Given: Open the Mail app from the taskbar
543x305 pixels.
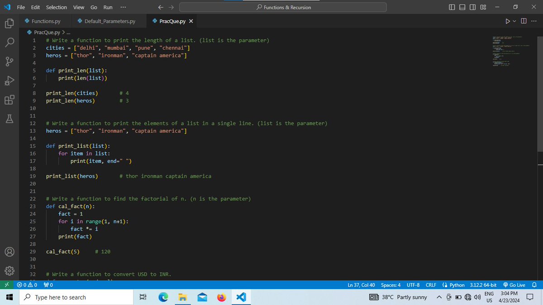Looking at the screenshot, I should pyautogui.click(x=202, y=297).
